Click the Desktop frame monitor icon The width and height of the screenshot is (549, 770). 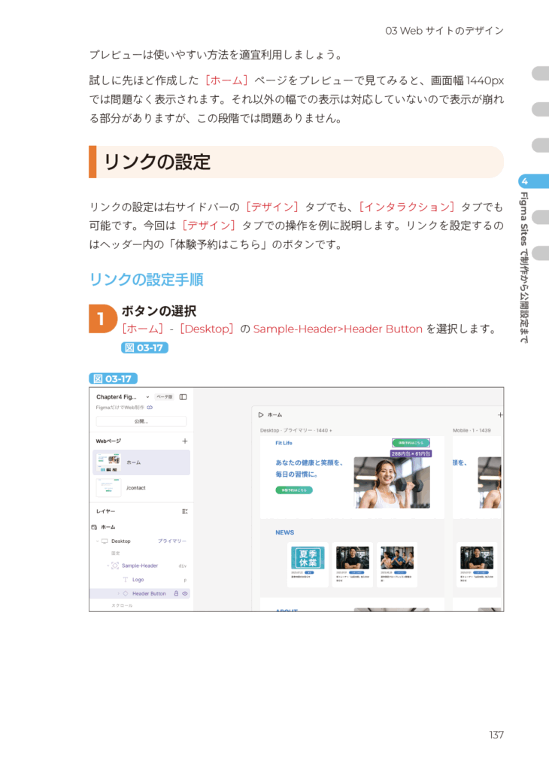(105, 541)
